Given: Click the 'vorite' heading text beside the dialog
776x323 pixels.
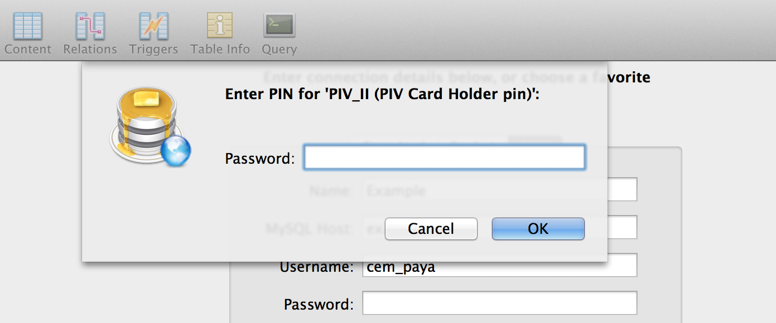Looking at the screenshot, I should click(629, 77).
